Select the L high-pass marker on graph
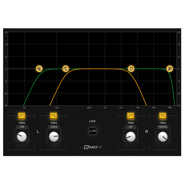 pos(66,69)
